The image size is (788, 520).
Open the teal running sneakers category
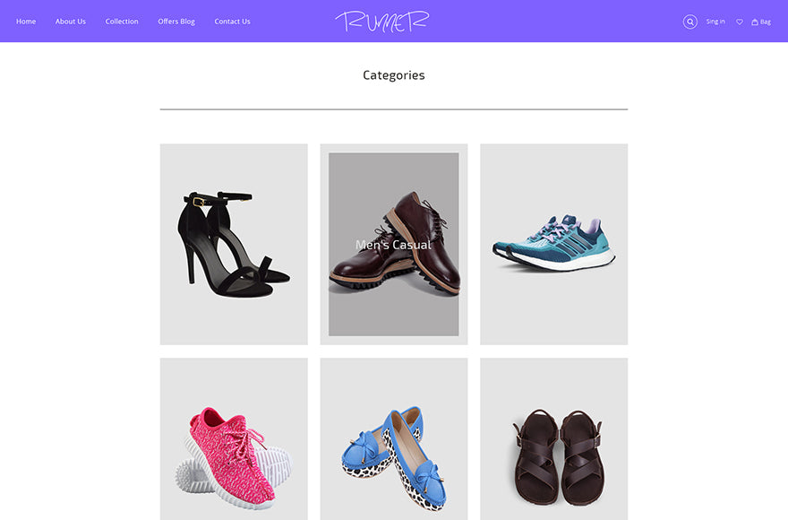[553, 244]
